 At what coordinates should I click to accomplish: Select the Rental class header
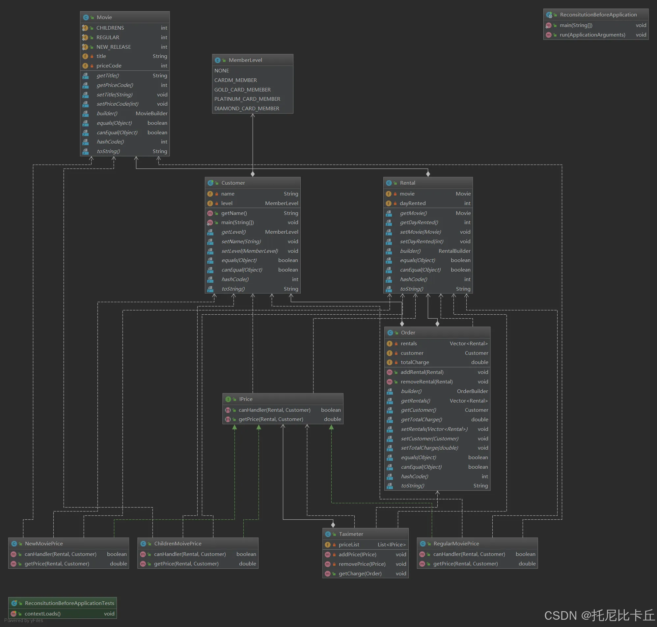[407, 183]
